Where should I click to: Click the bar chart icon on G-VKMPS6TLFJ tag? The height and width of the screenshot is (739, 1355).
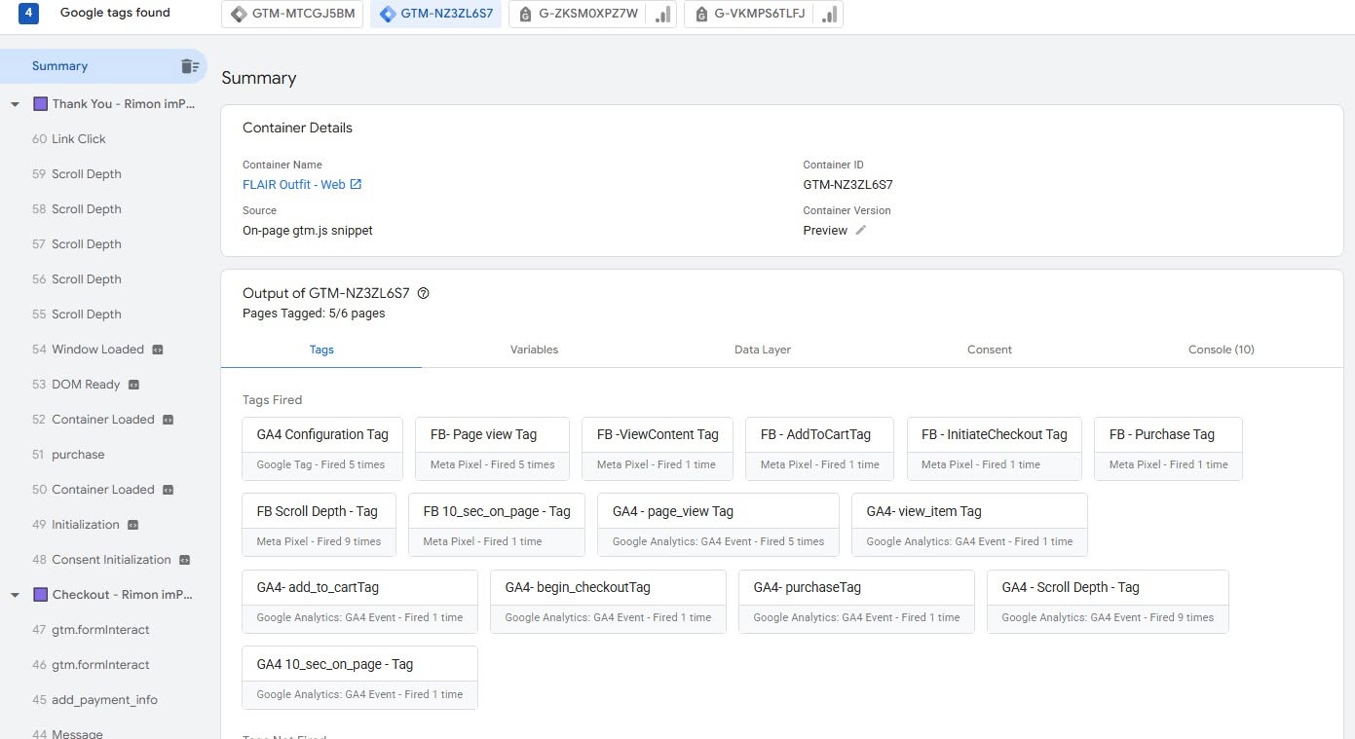[x=830, y=15]
